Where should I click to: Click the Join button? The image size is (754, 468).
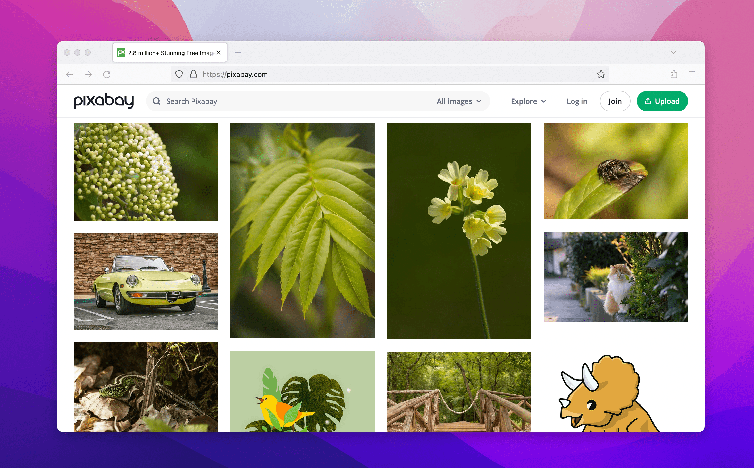[615, 101]
